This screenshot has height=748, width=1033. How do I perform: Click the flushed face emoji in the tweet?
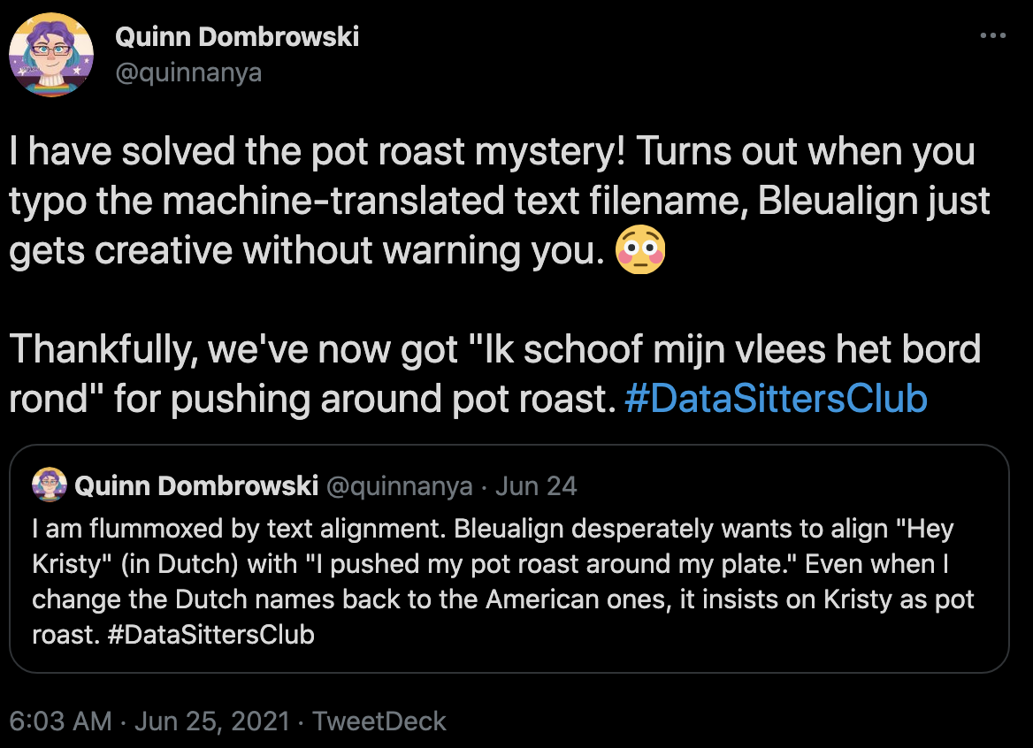click(640, 253)
